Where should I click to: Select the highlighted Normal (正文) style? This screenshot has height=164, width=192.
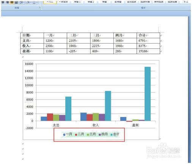(50, 2)
